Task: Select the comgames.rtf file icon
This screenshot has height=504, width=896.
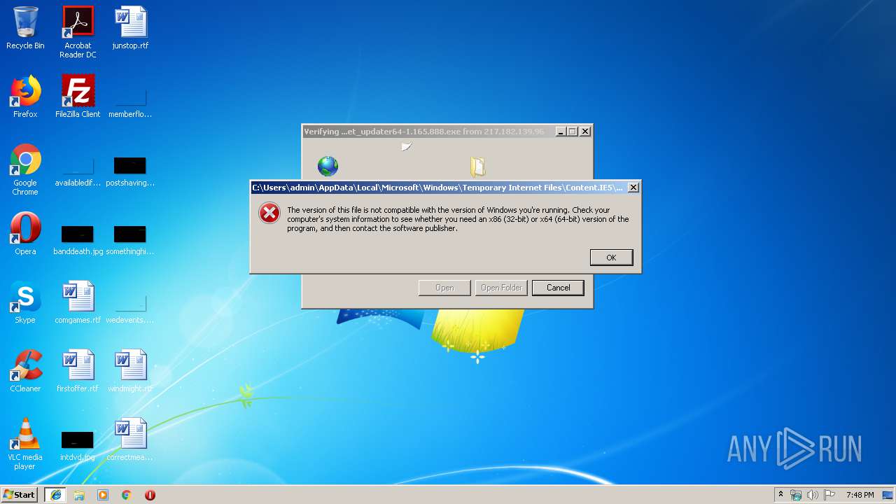Action: [78, 302]
